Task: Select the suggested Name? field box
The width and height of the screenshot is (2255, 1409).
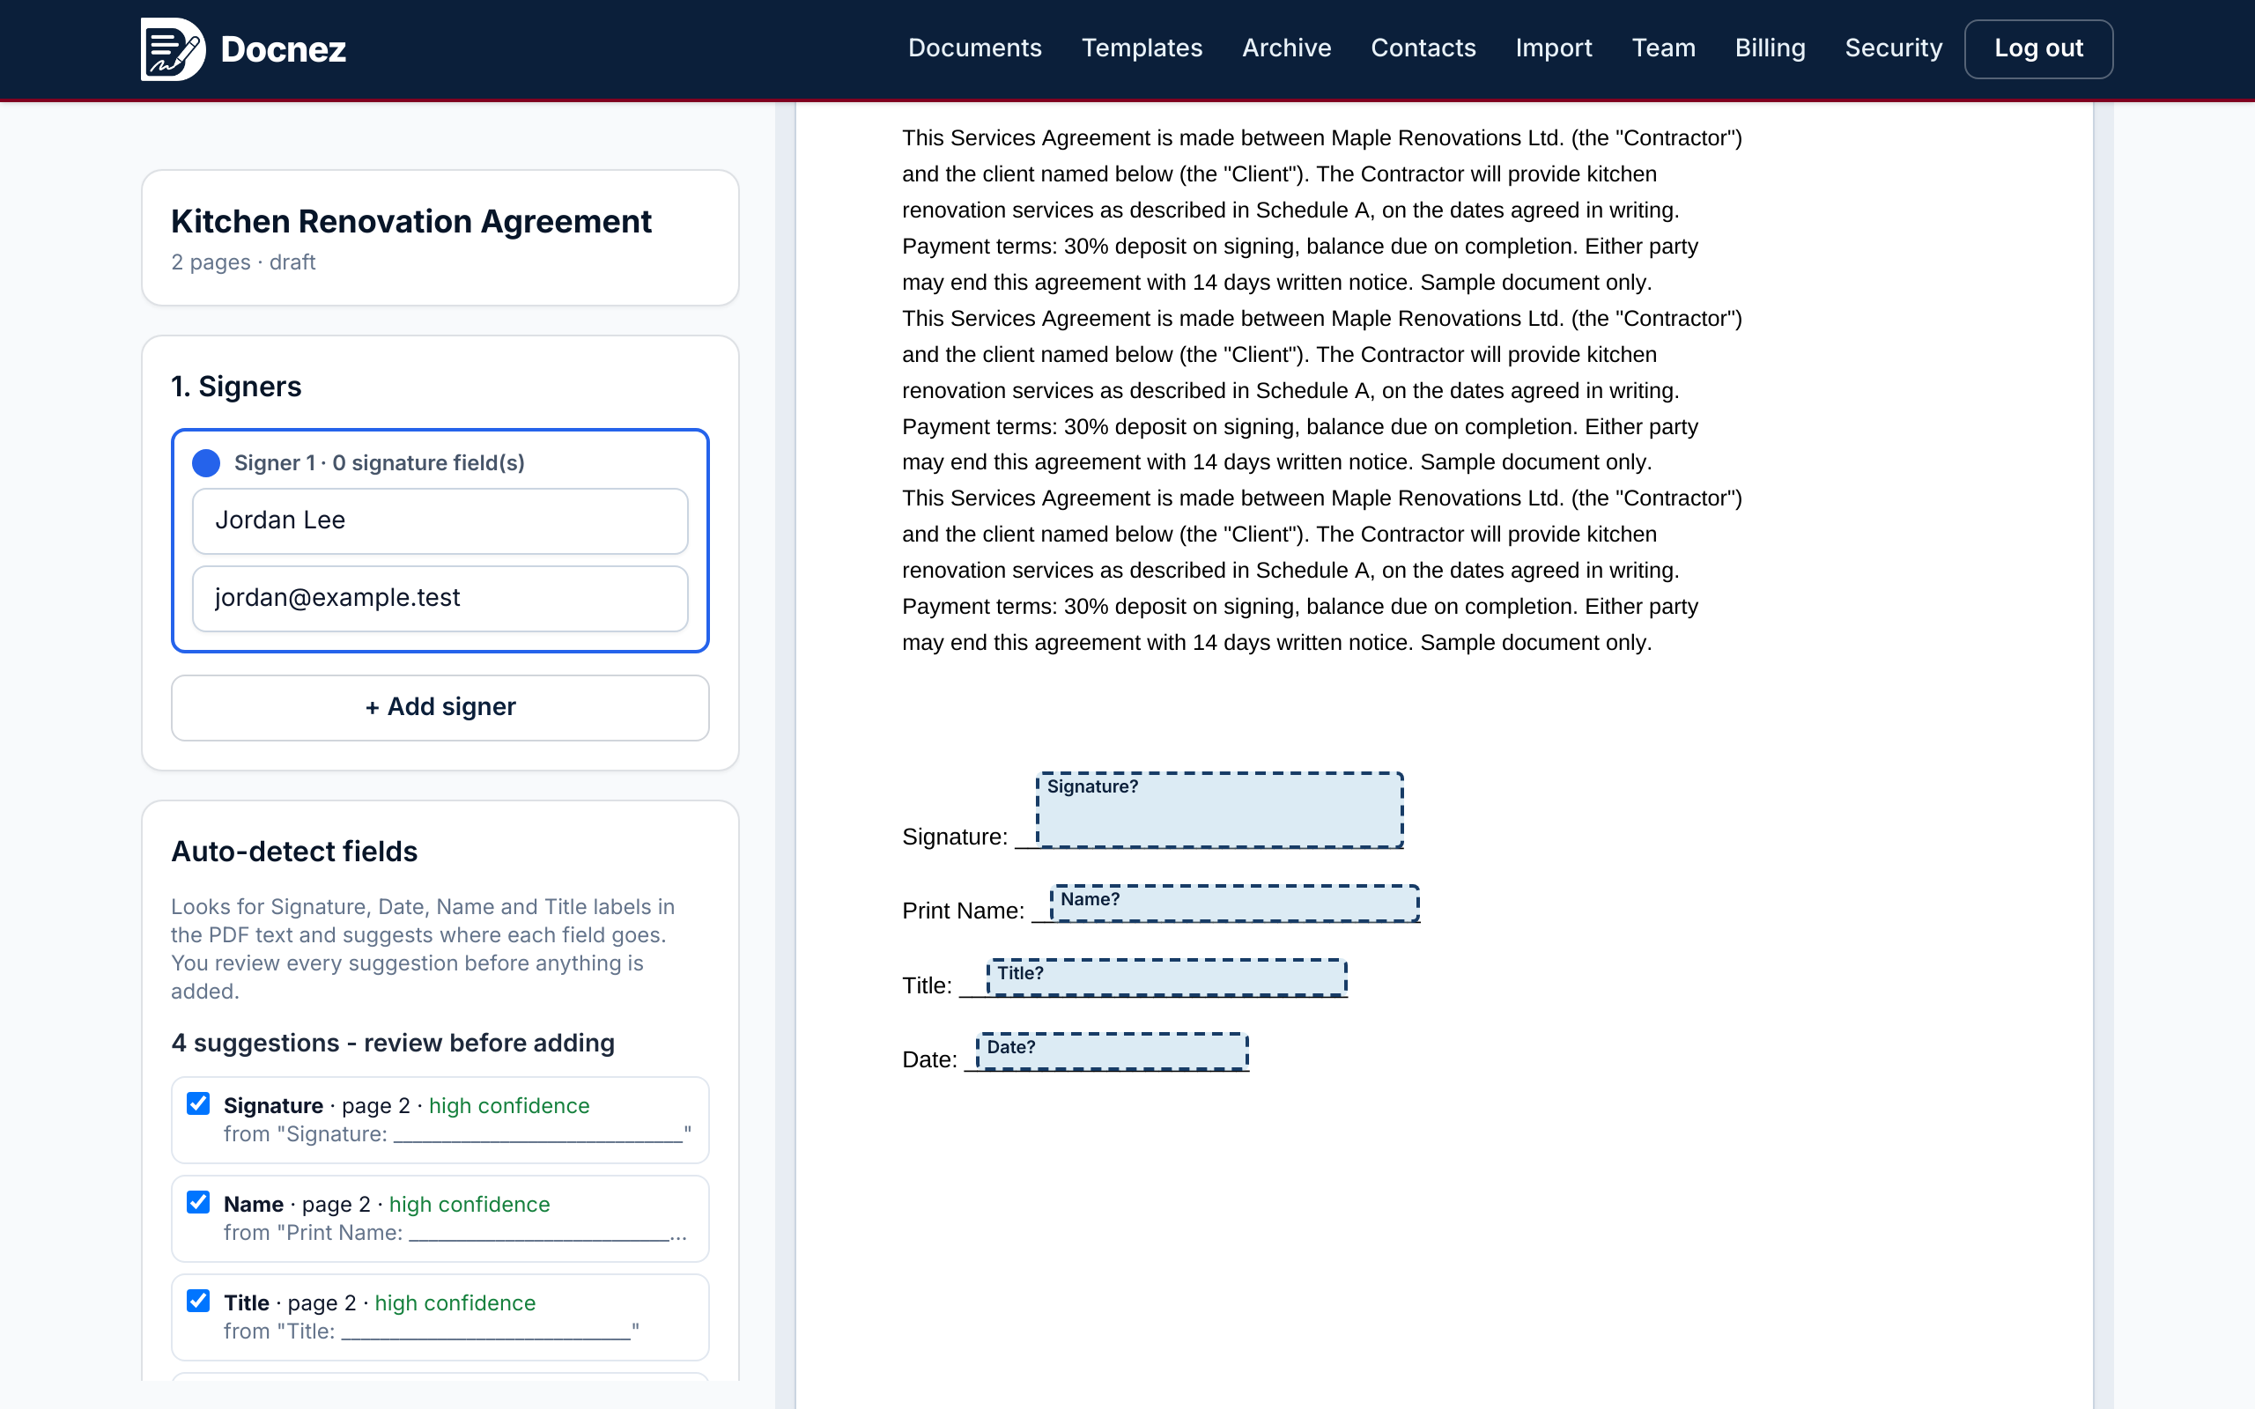Action: [x=1235, y=904]
